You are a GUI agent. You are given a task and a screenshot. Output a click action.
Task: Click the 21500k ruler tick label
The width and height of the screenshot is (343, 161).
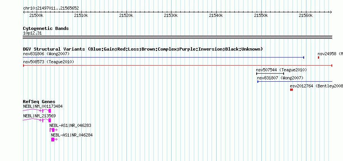coord(36,15)
